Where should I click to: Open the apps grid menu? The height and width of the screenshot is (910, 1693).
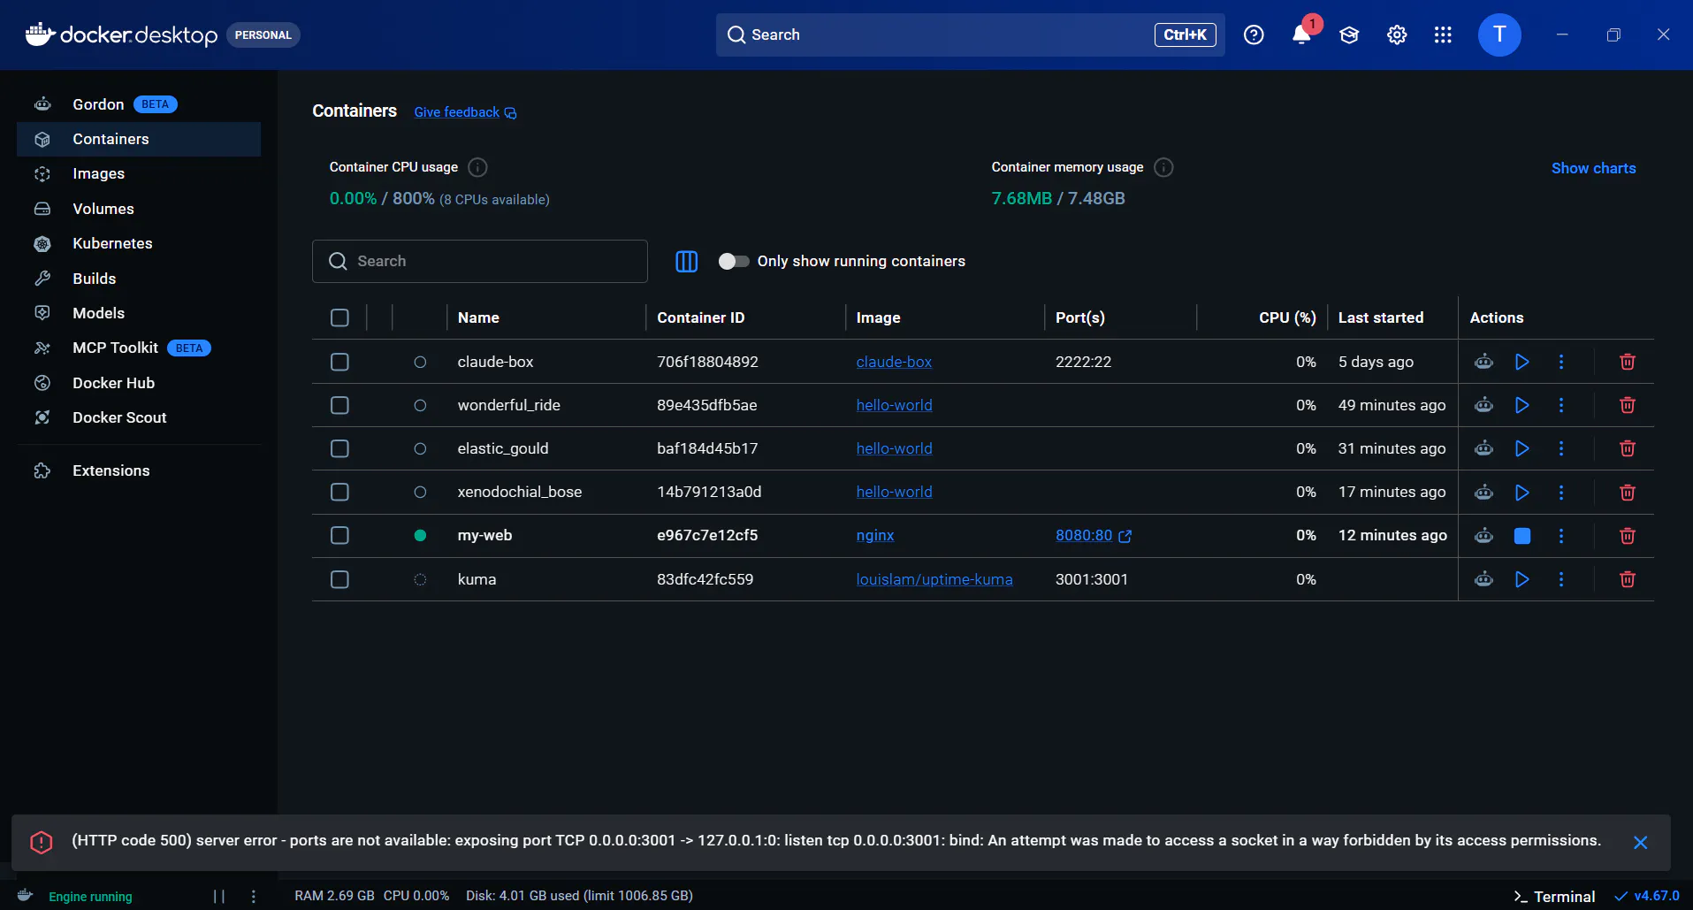point(1443,34)
